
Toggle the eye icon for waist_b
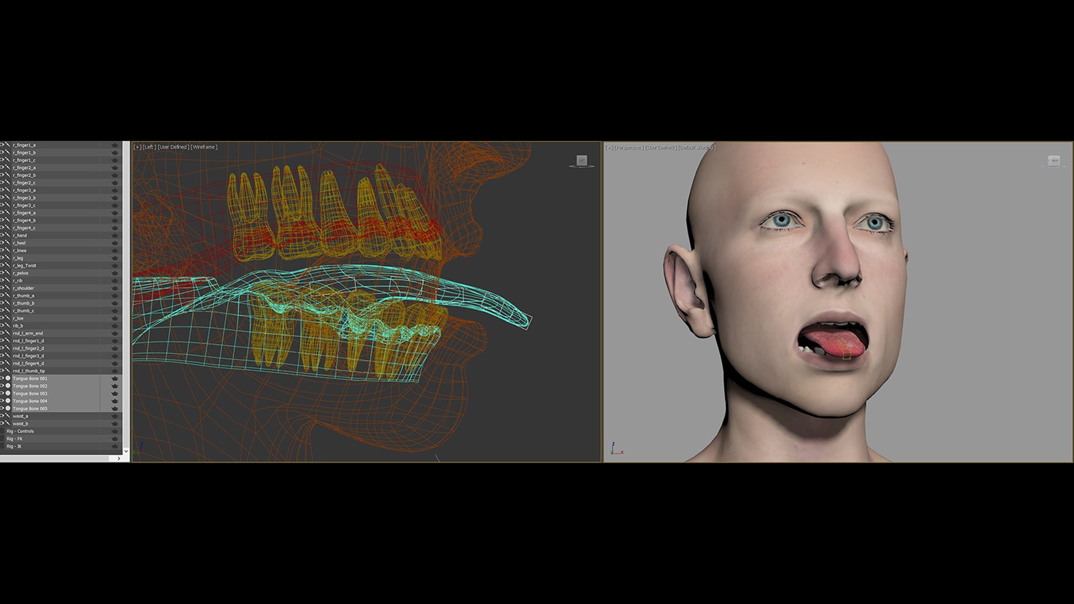[2, 423]
